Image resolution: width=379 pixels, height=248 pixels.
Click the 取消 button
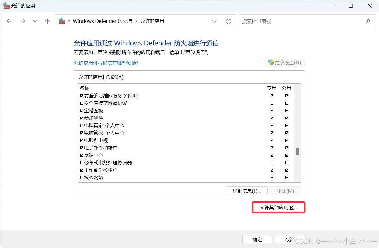click(290, 240)
